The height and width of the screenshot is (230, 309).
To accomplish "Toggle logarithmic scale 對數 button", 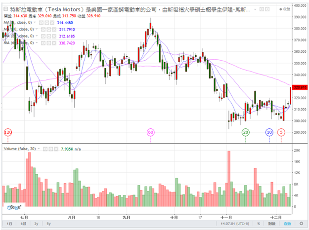I will [x=271, y=224].
